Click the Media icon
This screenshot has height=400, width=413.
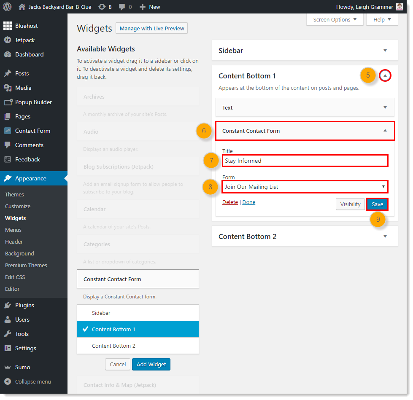coord(8,88)
